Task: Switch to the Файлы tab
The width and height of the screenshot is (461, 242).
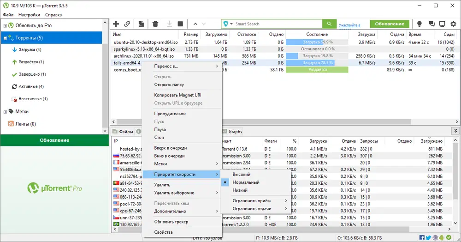Action: (x=123, y=132)
